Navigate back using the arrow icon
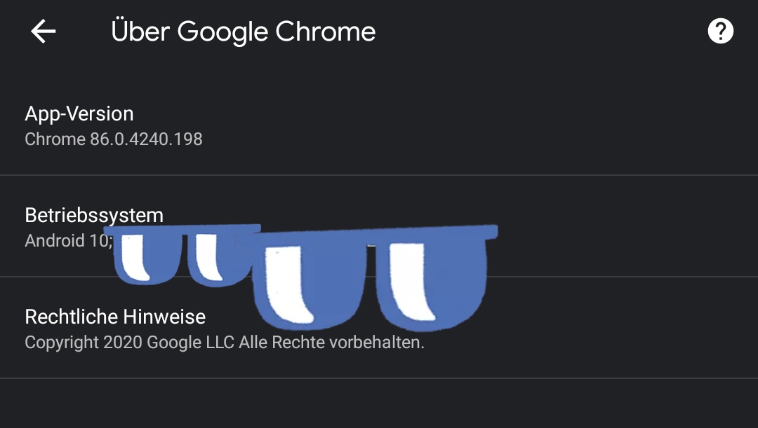This screenshot has height=428, width=758. pyautogui.click(x=42, y=31)
